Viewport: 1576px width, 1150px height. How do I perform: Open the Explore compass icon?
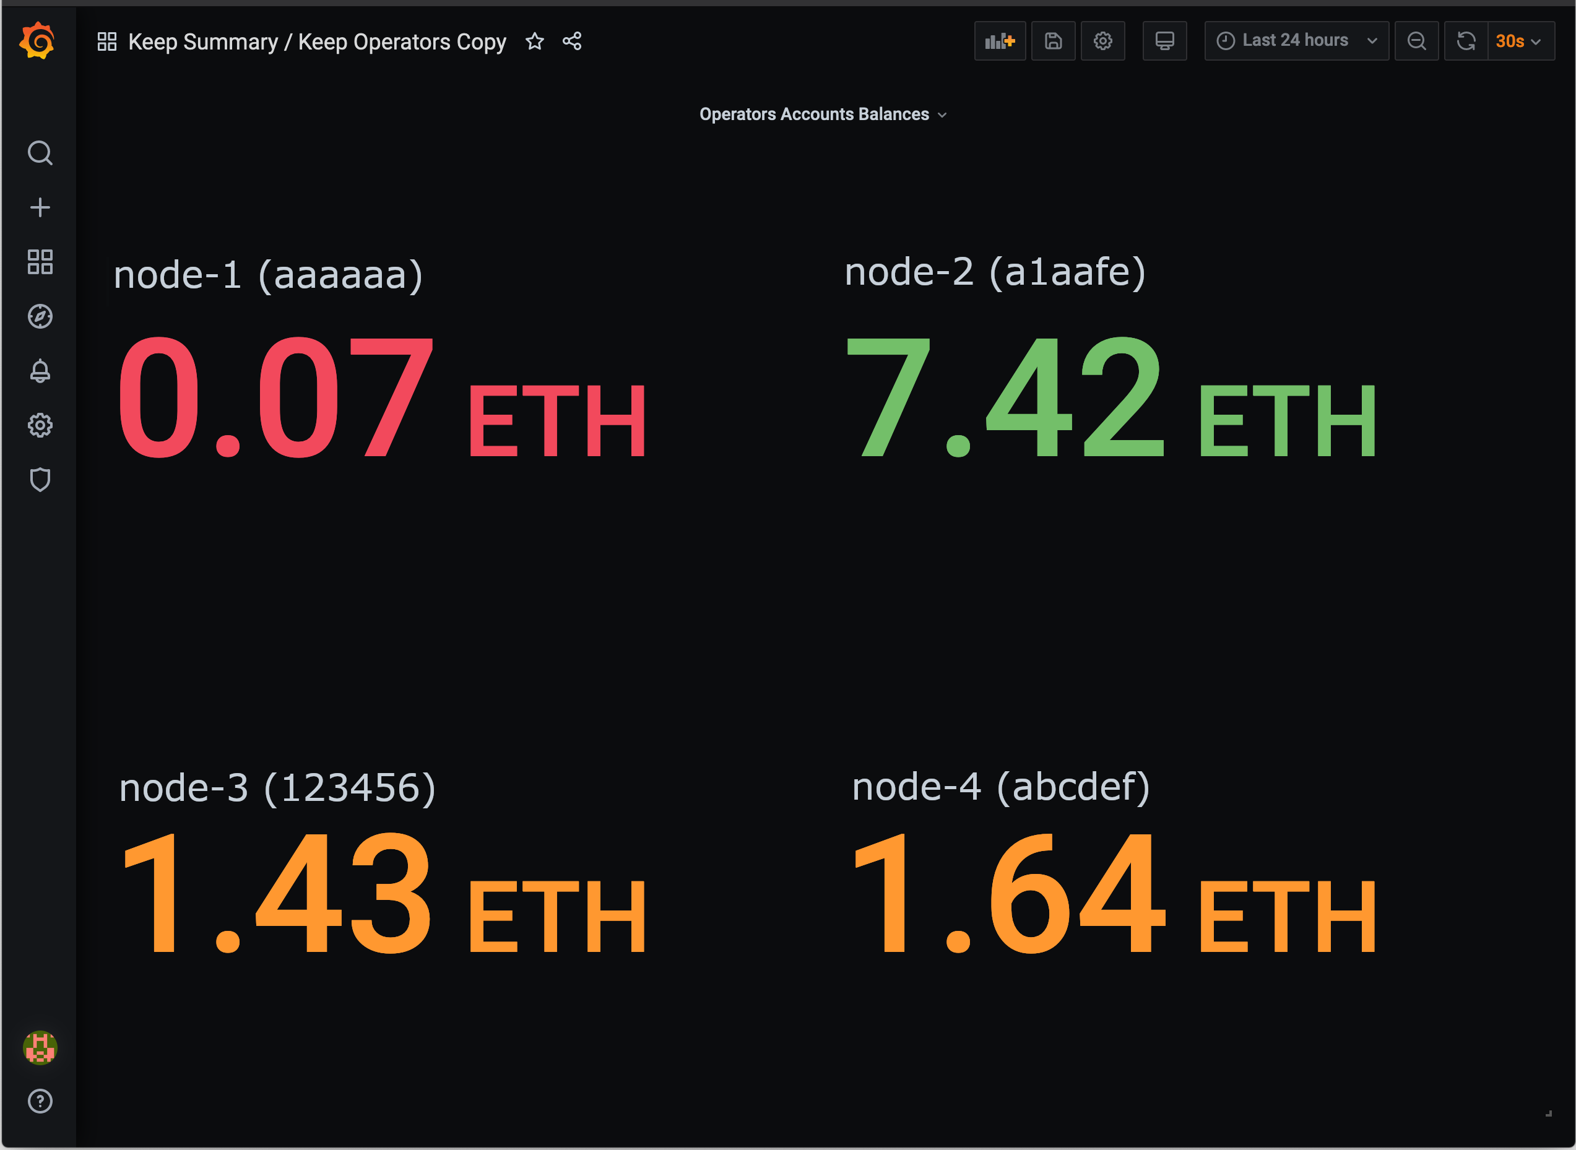point(40,316)
